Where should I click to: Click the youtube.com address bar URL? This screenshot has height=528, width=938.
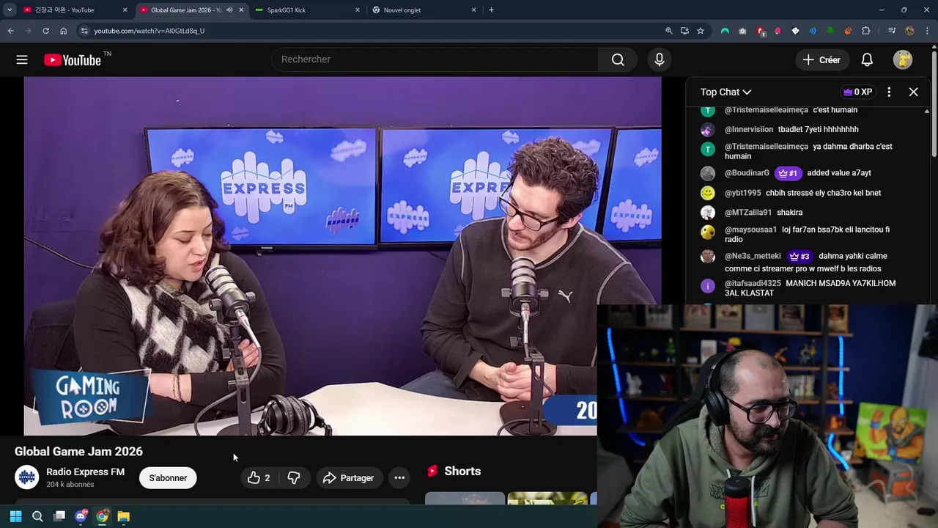pos(149,31)
